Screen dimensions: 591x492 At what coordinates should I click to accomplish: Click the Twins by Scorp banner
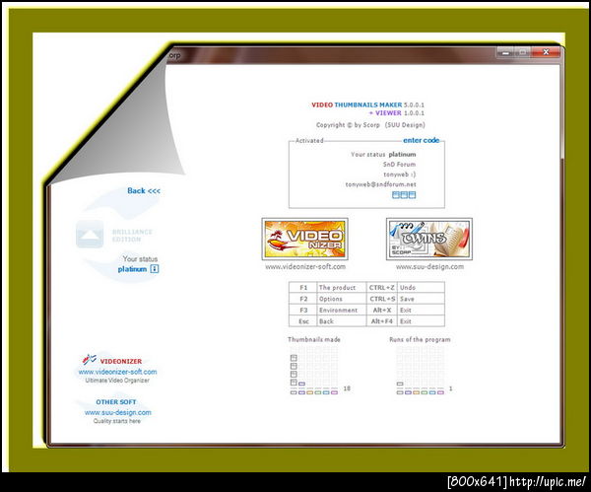point(428,239)
